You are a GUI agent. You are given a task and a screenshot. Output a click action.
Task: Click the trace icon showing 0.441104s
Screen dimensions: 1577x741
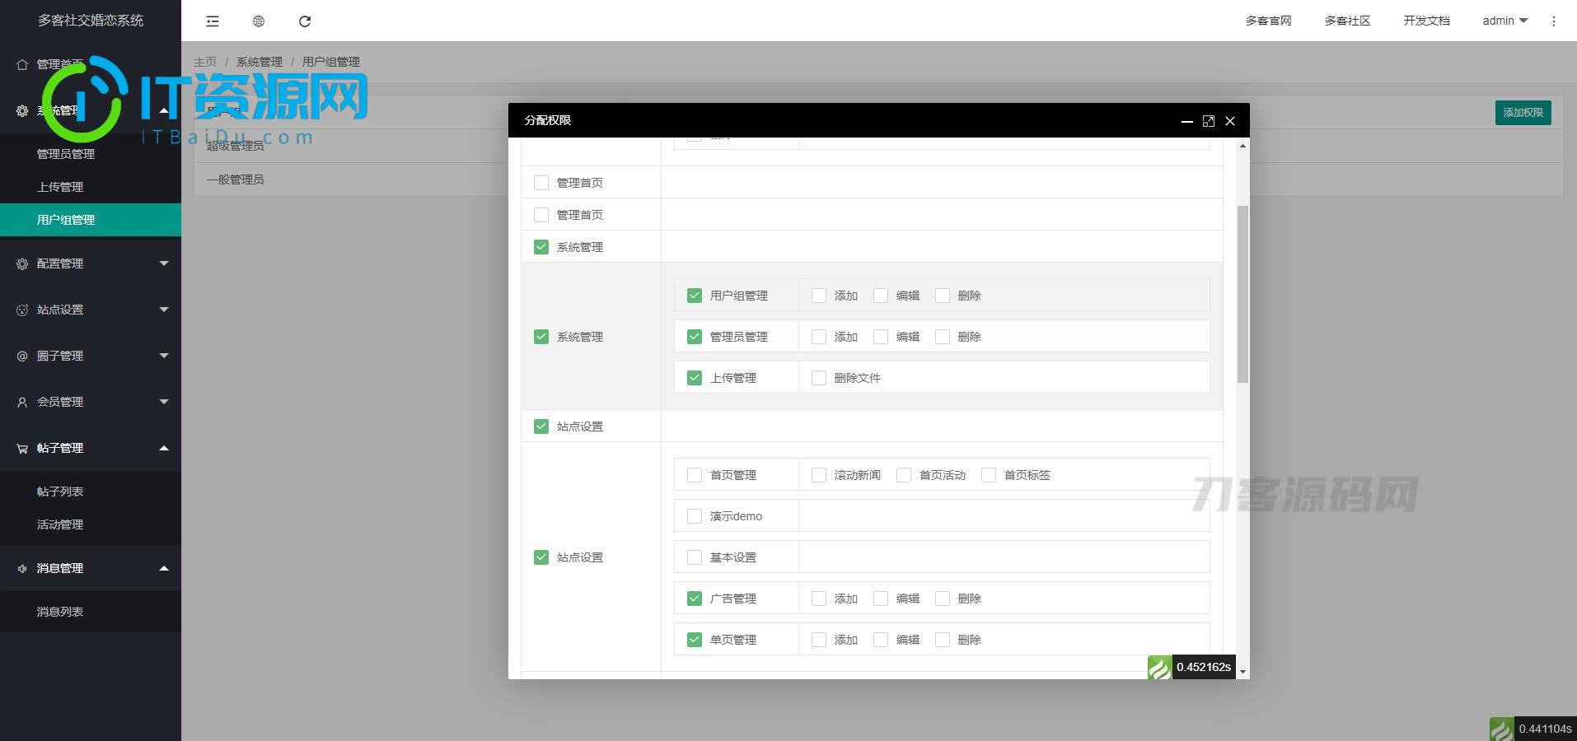1501,729
